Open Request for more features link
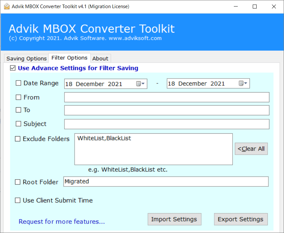This screenshot has height=233, width=284. [62, 222]
